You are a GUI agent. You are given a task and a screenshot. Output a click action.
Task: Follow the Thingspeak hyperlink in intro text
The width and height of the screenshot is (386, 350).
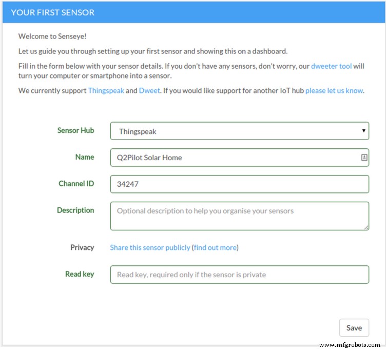coord(106,91)
